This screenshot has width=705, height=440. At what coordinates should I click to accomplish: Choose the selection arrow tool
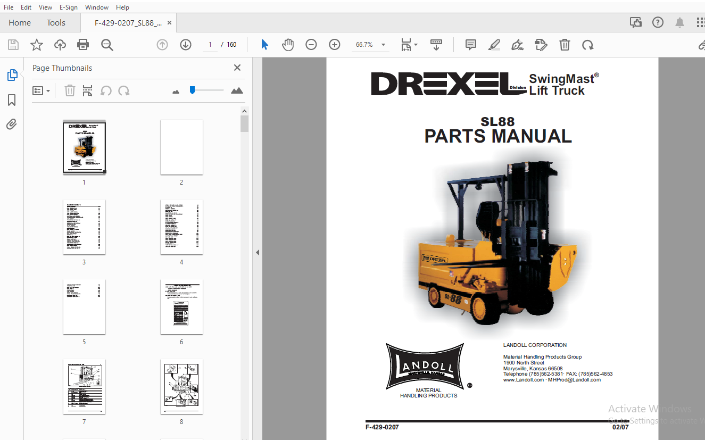264,45
